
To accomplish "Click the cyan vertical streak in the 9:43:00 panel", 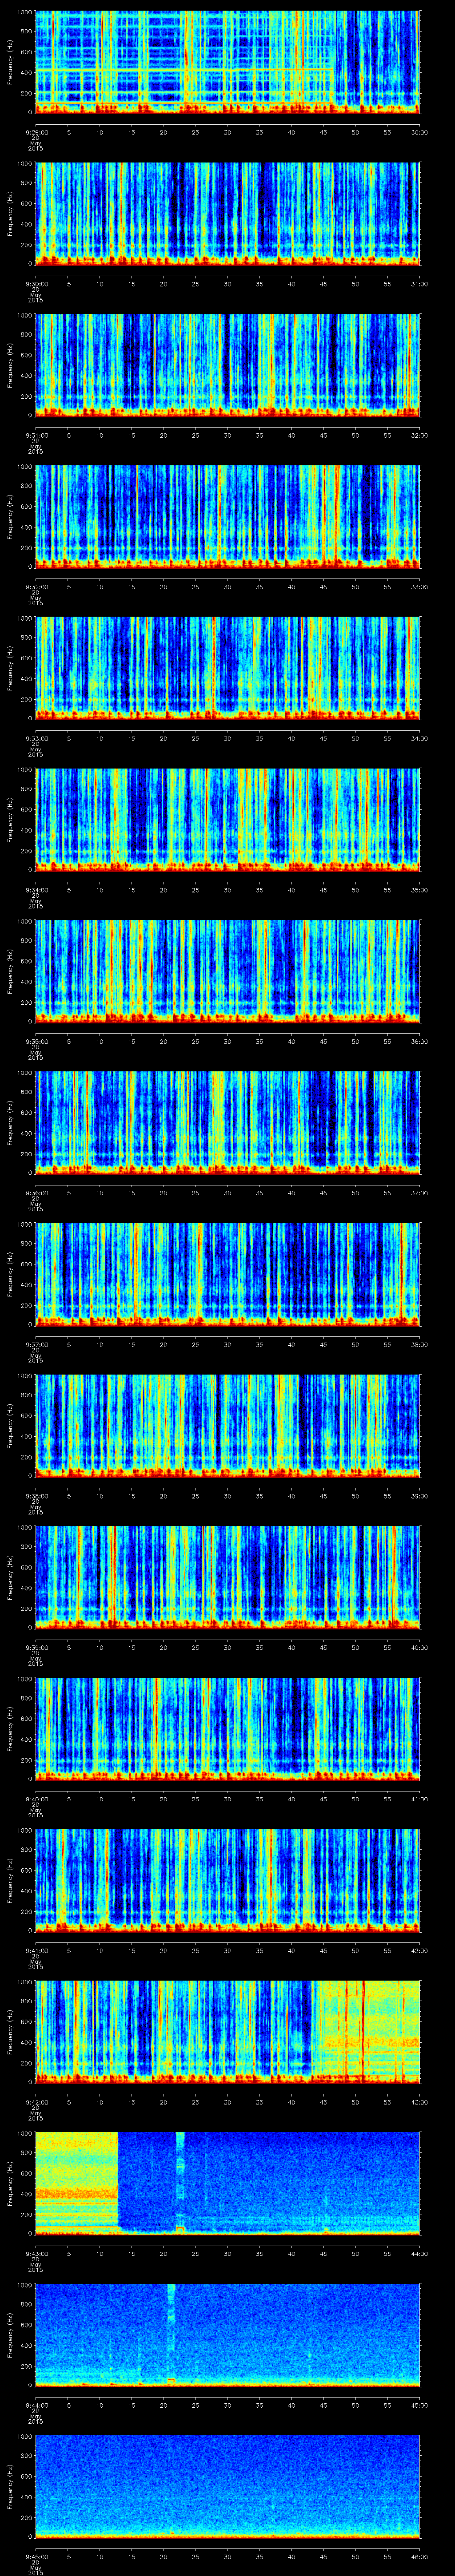I will pos(180,2183).
